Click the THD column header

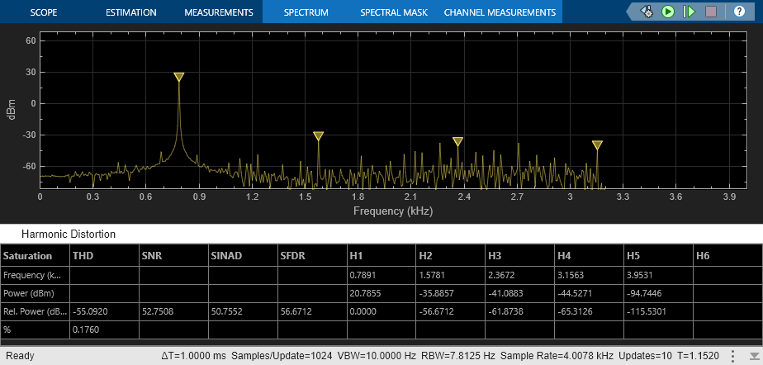coord(83,256)
